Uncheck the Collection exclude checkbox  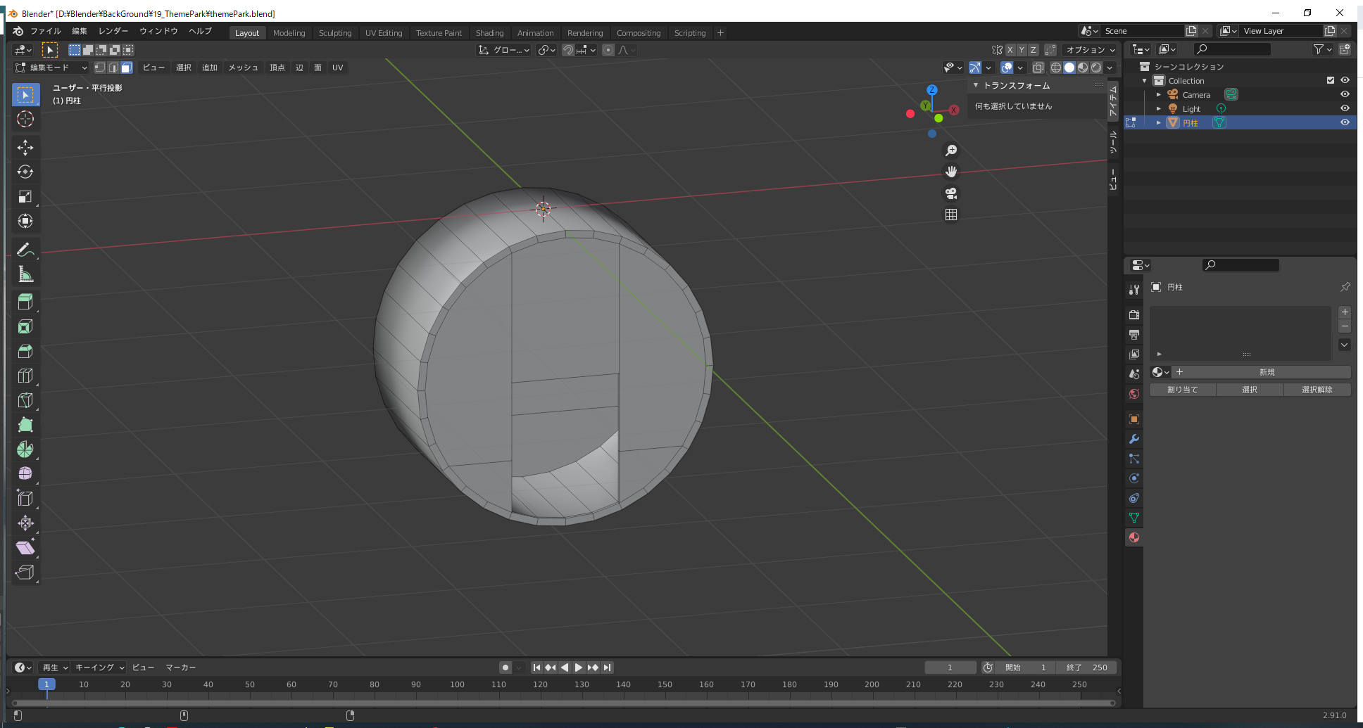tap(1331, 80)
